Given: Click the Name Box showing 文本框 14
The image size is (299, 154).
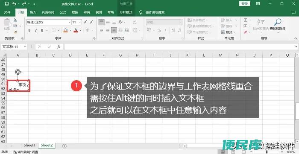Looking at the screenshot, I should (x=12, y=46).
